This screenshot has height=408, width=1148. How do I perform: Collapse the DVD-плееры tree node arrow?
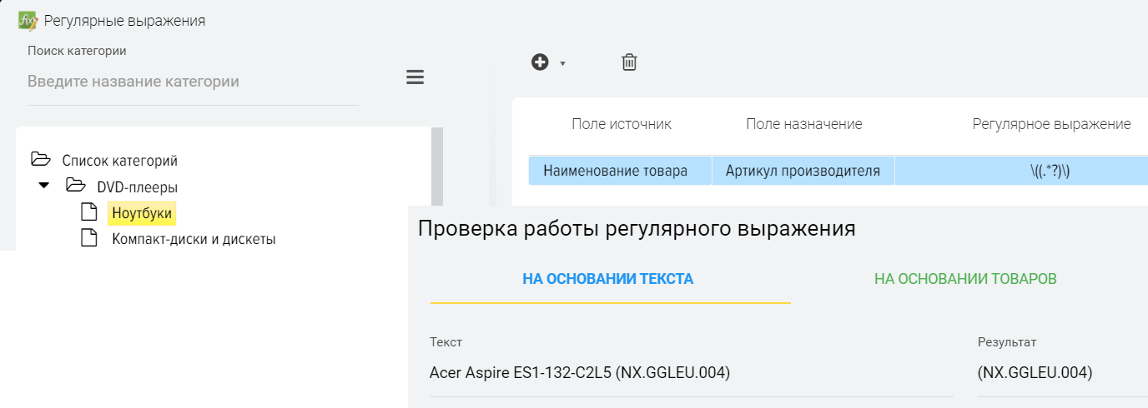click(x=44, y=186)
